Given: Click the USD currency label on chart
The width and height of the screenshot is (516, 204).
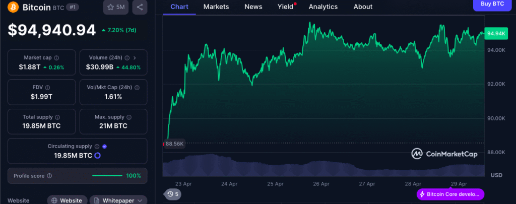Looking at the screenshot, I should pos(496,175).
